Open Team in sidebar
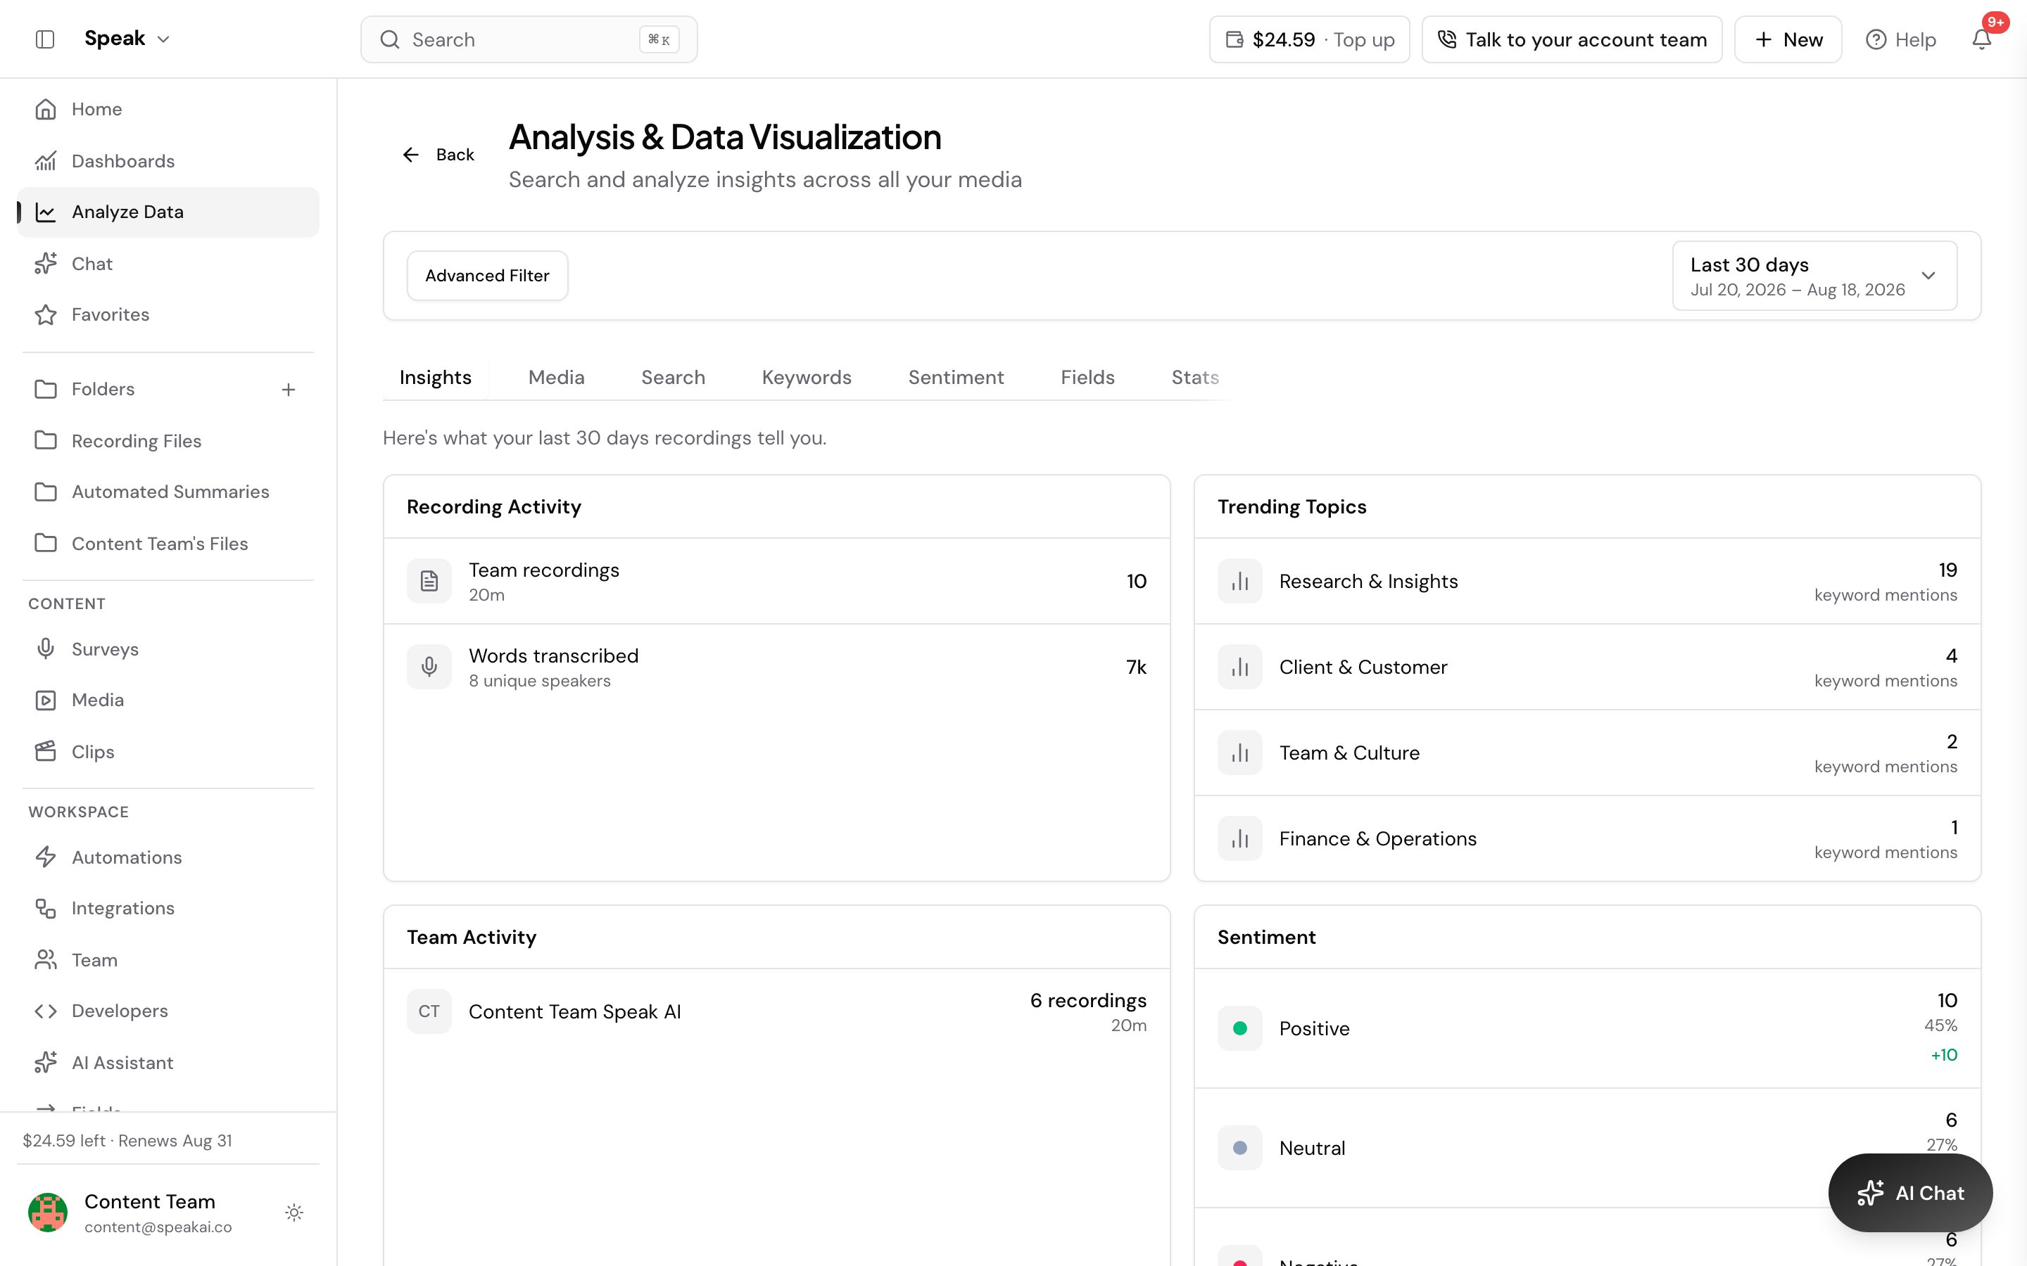 (168, 959)
